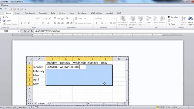The image size is (194, 109).
Task: Apply middle vertical alignment
Action: click(x=59, y=18)
